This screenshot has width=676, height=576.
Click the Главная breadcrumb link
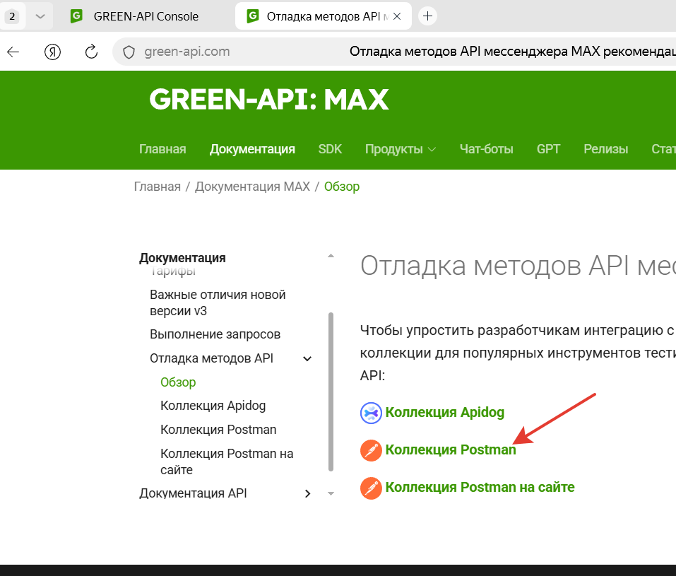[157, 186]
